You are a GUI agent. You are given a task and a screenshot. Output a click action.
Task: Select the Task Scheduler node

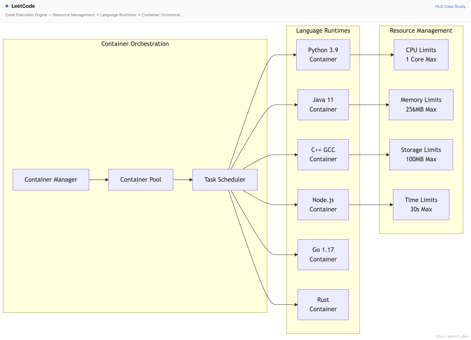pos(225,180)
